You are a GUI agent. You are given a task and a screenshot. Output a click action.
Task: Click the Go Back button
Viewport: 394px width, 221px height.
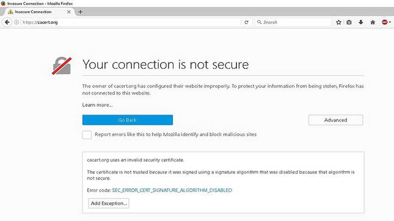[127, 120]
